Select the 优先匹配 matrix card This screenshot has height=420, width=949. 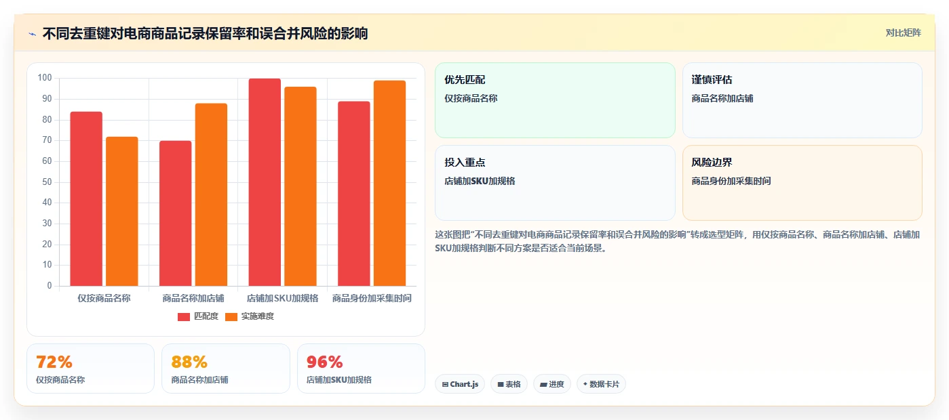(555, 100)
